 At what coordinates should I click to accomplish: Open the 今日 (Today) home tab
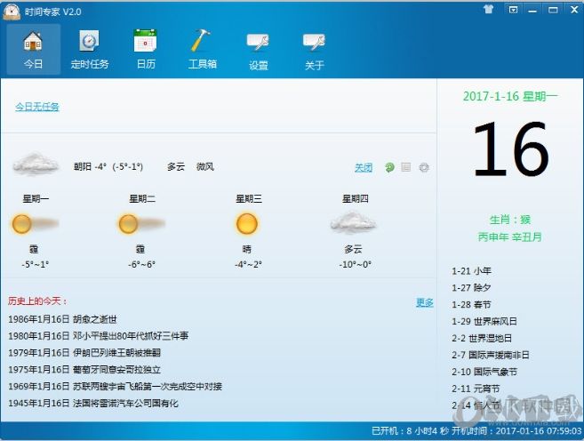pos(33,49)
